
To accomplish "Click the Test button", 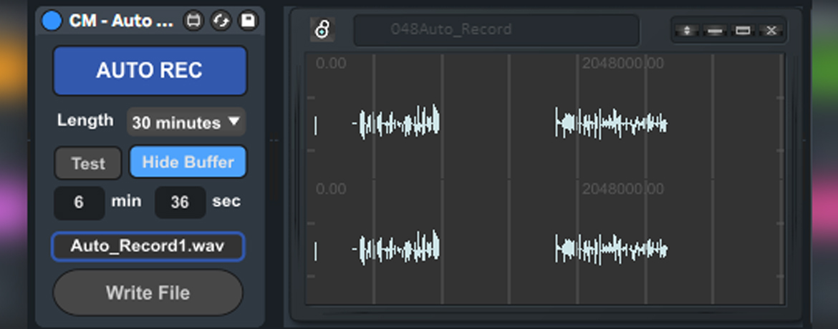I will pos(87,163).
